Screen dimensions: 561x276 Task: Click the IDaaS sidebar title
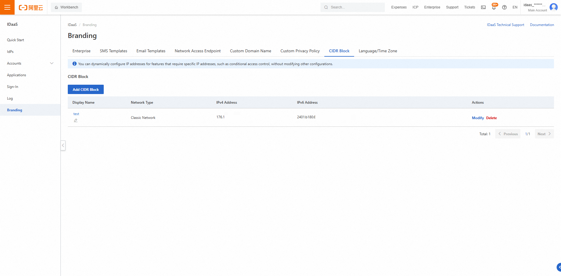(12, 24)
